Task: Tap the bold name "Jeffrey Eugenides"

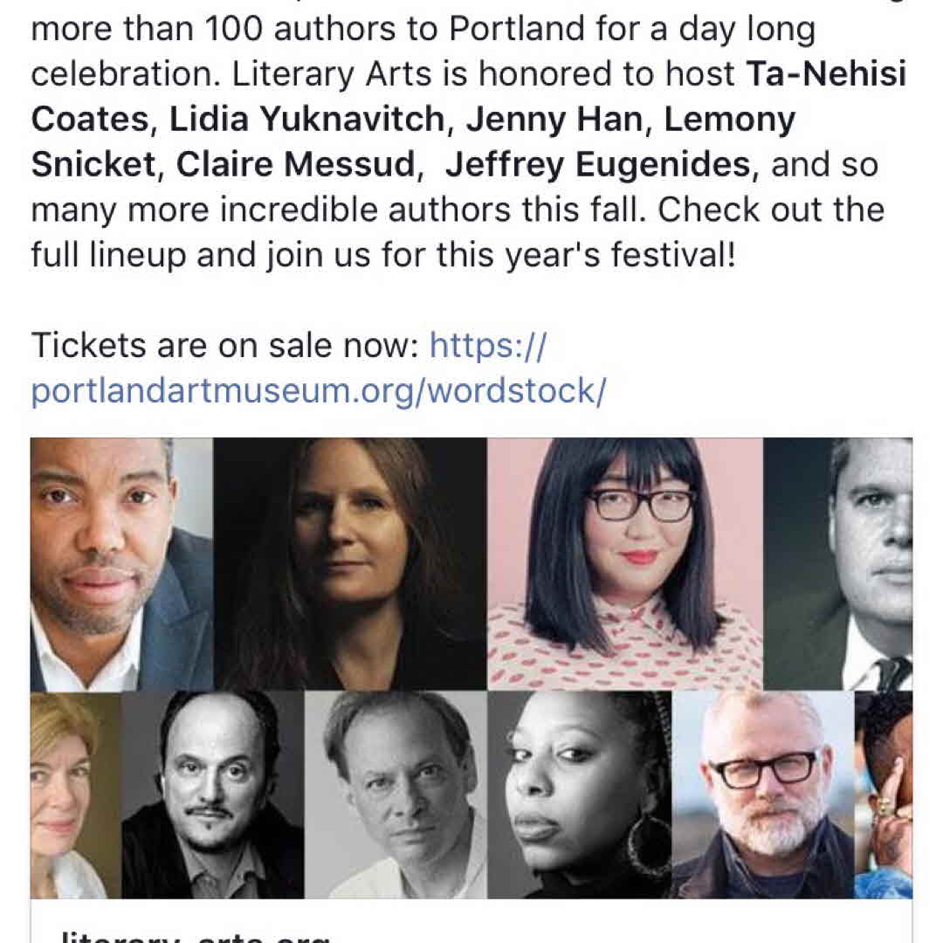Action: click(x=602, y=165)
